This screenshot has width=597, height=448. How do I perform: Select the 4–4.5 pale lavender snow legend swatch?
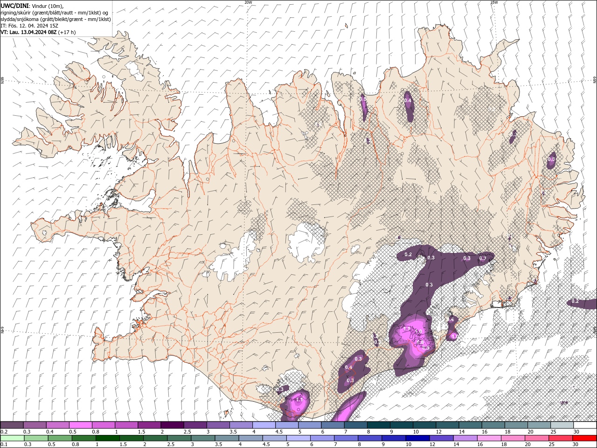click(x=264, y=425)
